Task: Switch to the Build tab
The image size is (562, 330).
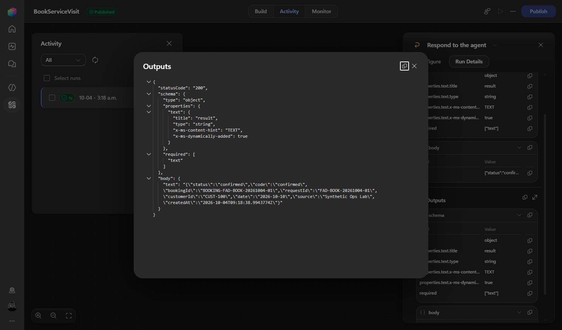Action: coord(261,11)
